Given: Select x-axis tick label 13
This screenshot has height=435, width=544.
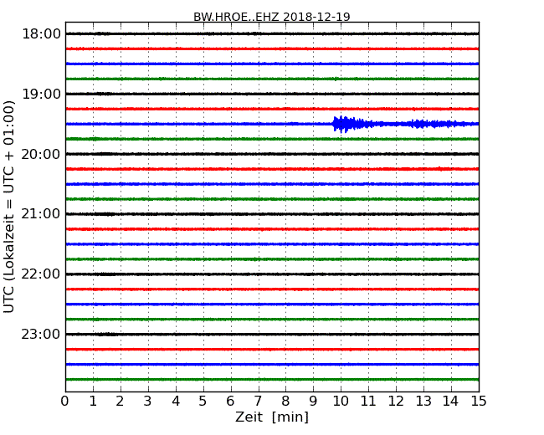Looking at the screenshot, I should coord(423,402).
